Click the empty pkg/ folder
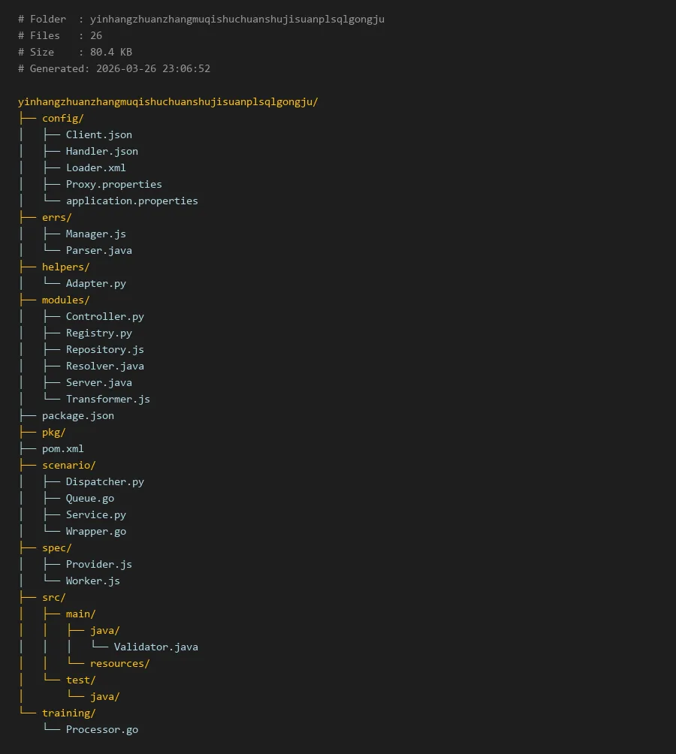 tap(53, 433)
